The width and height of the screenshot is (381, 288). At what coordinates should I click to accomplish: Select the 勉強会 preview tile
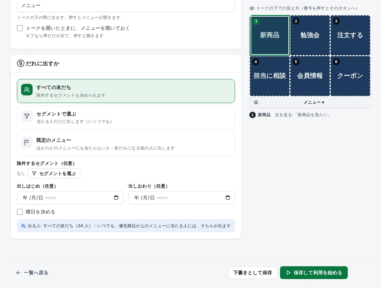click(x=310, y=35)
